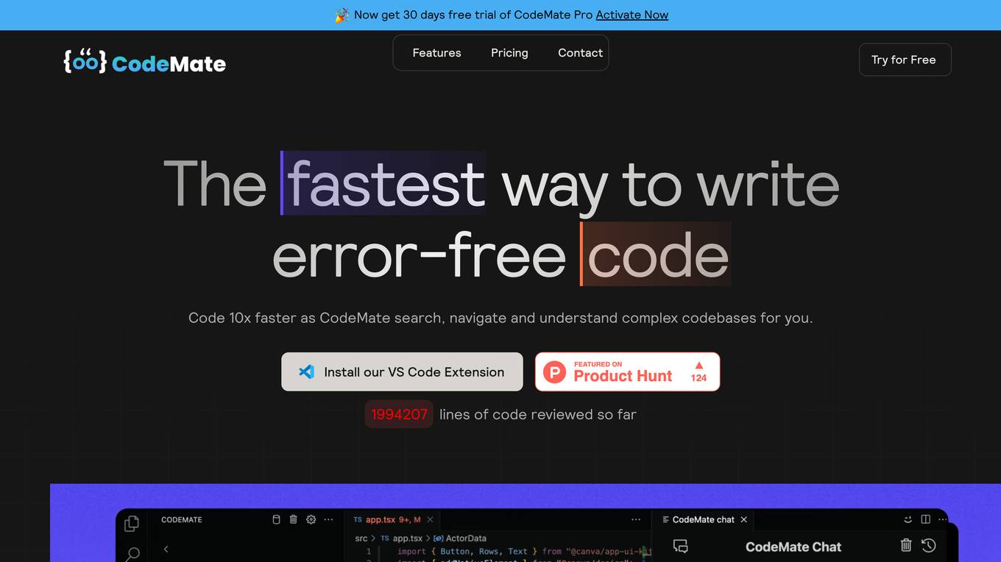Open the settings gear in CODEMATE panel
The height and width of the screenshot is (562, 1001).
pos(311,519)
